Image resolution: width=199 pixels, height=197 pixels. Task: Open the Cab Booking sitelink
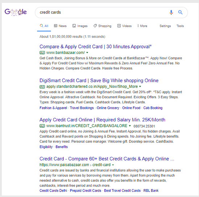tap(153, 108)
